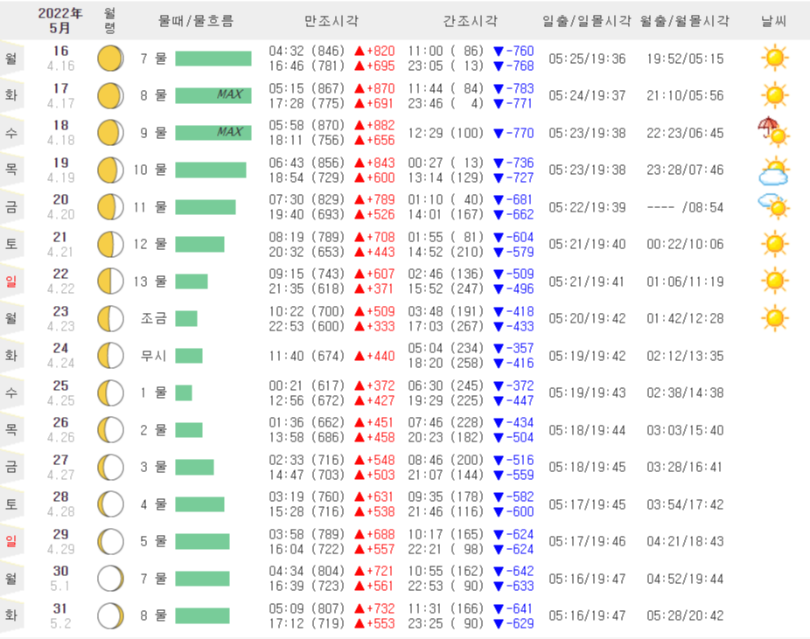Click the moon phase icon for May 30
This screenshot has height=639, width=810.
(110, 579)
